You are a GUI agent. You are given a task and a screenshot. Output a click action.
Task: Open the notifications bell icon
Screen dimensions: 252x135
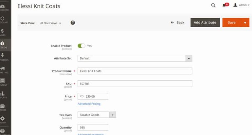click(224, 6)
